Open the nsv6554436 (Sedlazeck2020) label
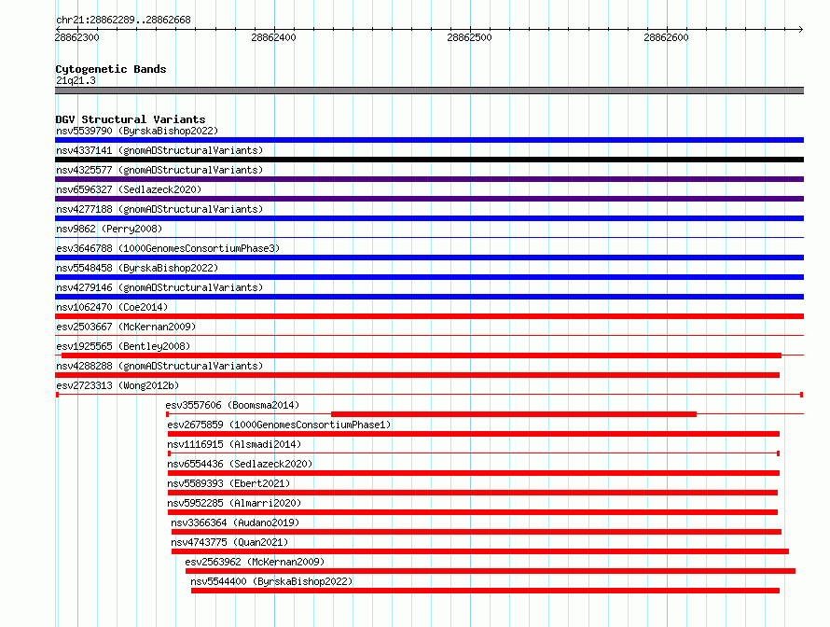This screenshot has width=830, height=627. pos(240,464)
